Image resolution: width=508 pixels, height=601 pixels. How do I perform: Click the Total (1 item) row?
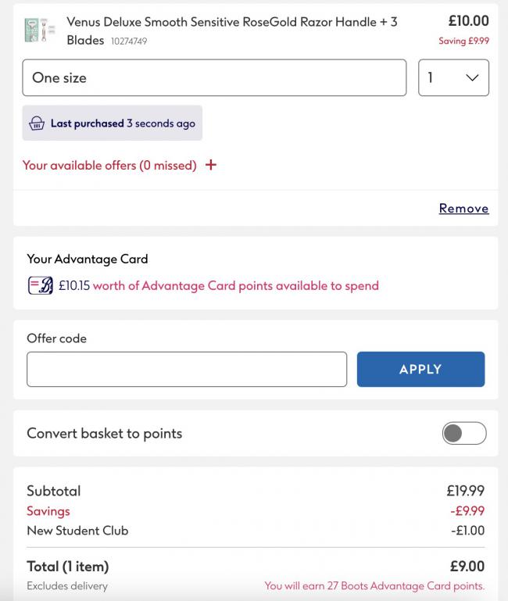click(256, 566)
